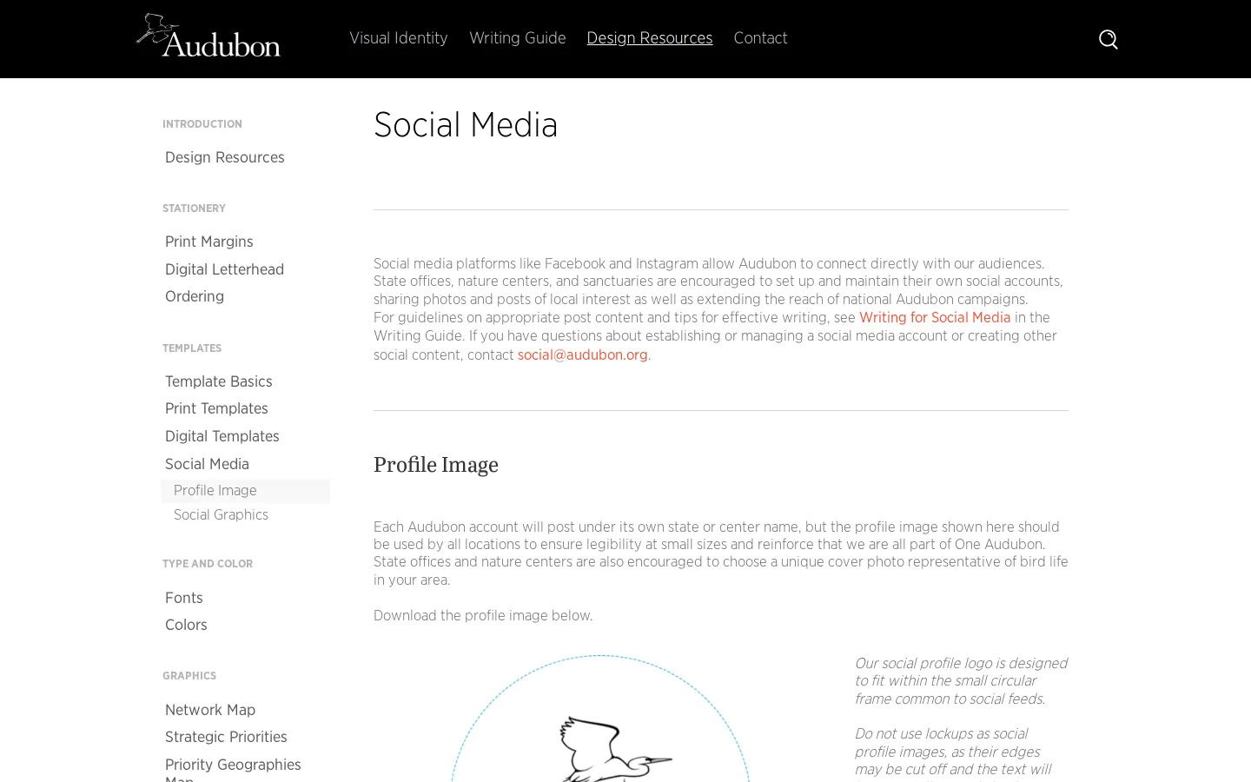The image size is (1251, 782).
Task: Open the Writing Guide menu
Action: coord(518,38)
